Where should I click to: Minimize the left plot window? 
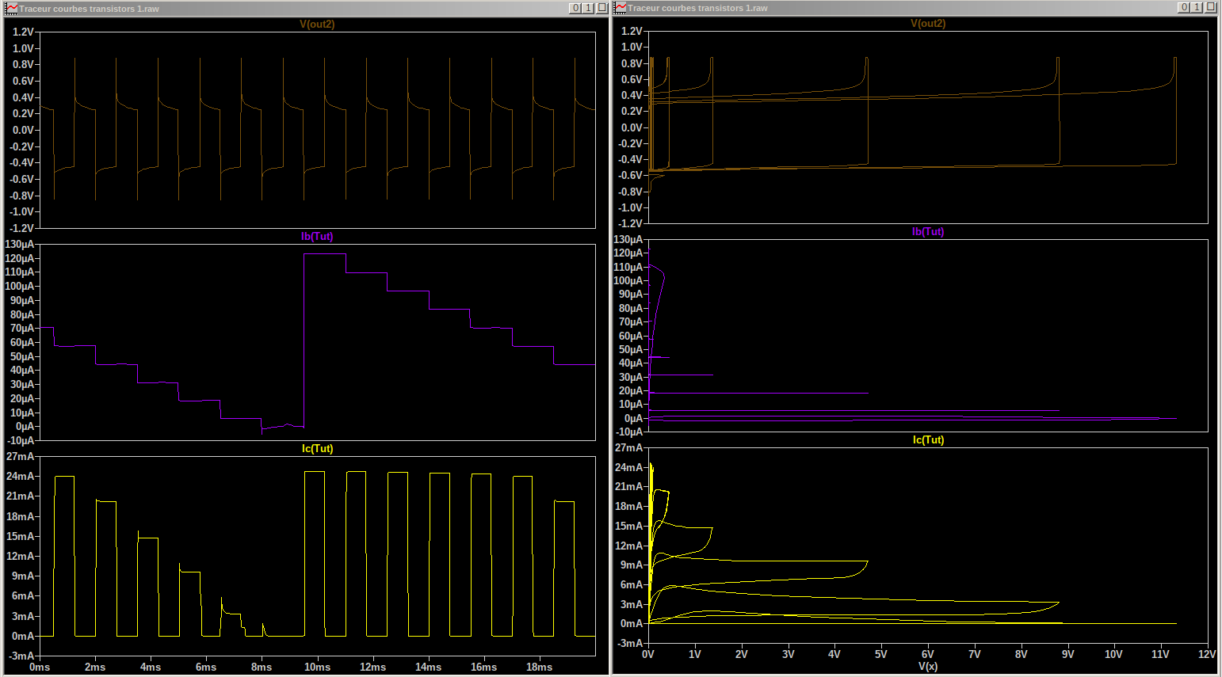tap(575, 8)
